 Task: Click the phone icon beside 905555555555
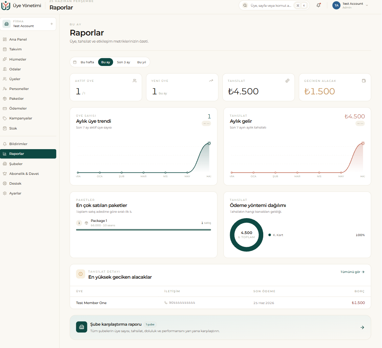pos(166,303)
